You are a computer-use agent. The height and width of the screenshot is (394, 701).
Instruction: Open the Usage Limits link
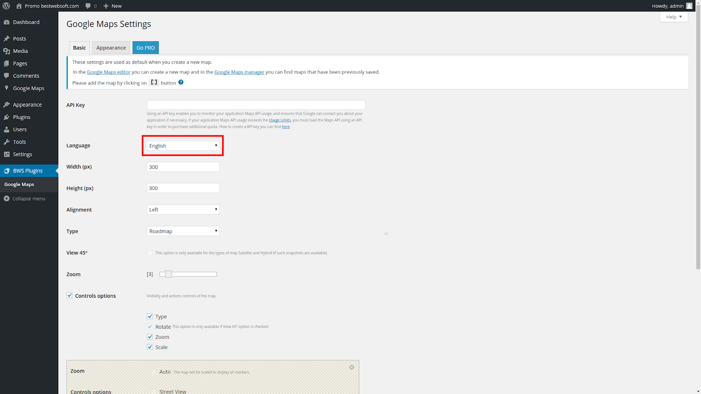coord(280,120)
